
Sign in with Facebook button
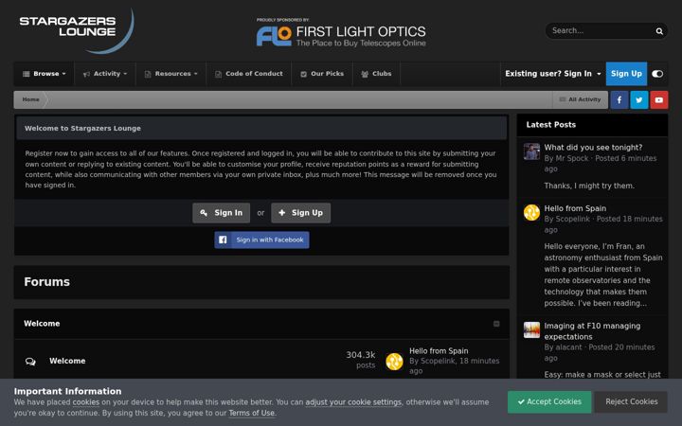[261, 240]
